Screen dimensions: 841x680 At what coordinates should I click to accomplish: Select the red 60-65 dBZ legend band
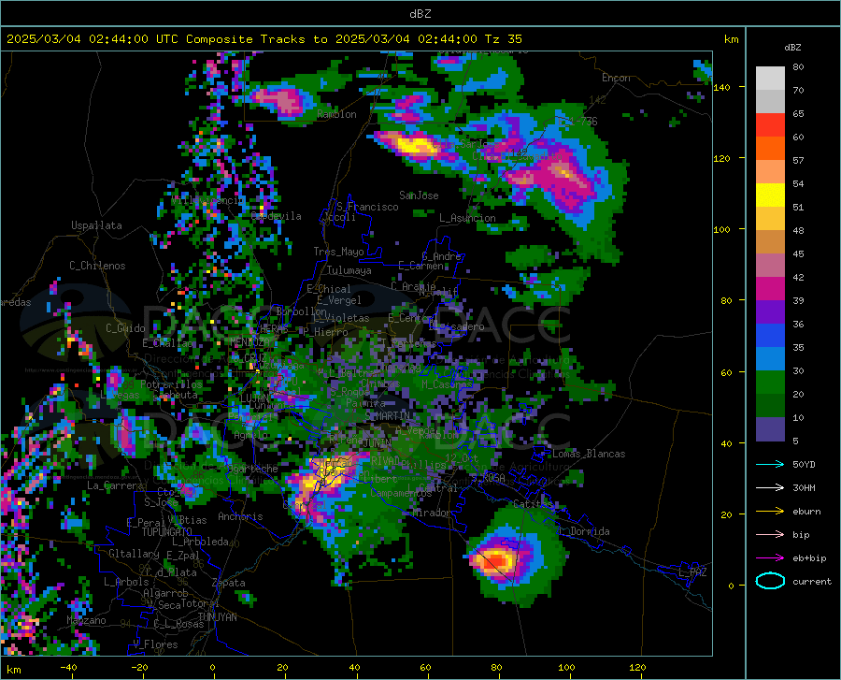[x=770, y=125]
